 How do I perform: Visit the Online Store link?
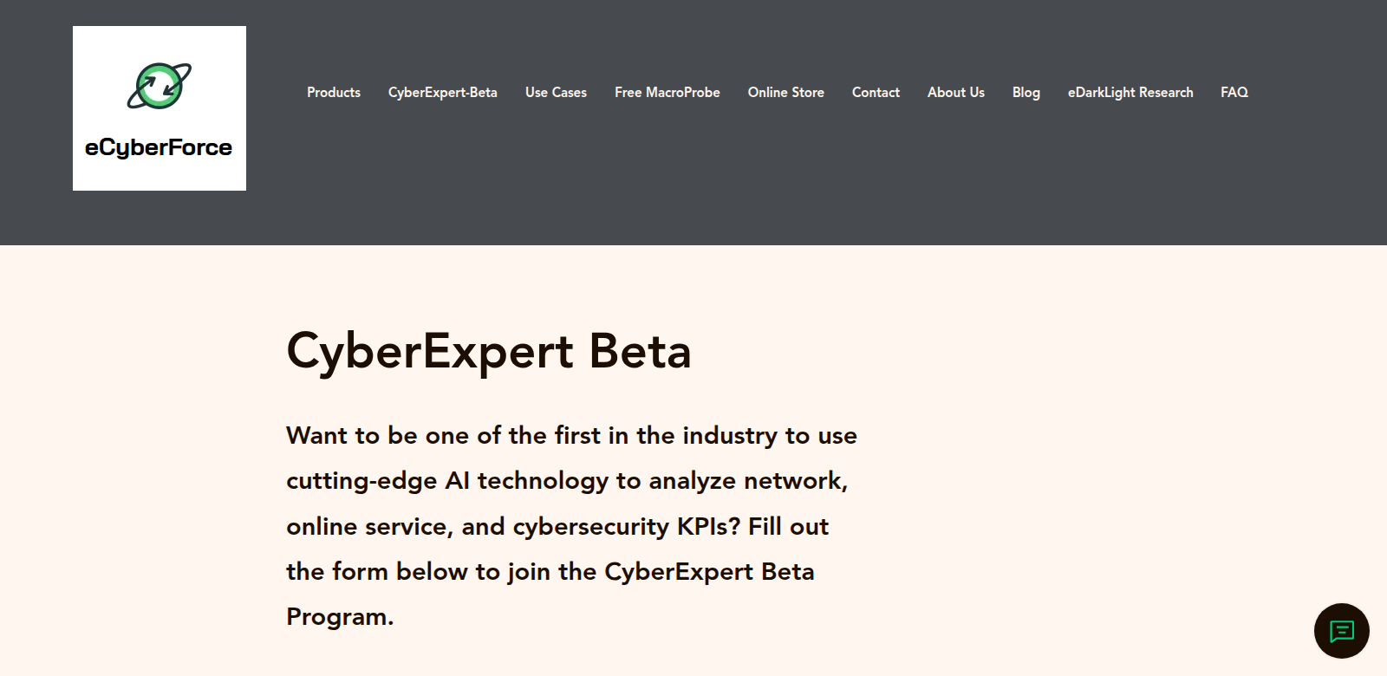(786, 92)
